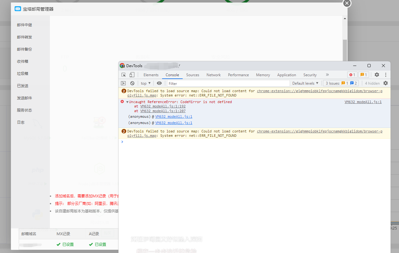399x253 pixels.
Task: Open console settings gear beside 4 hidden
Action: 386,83
